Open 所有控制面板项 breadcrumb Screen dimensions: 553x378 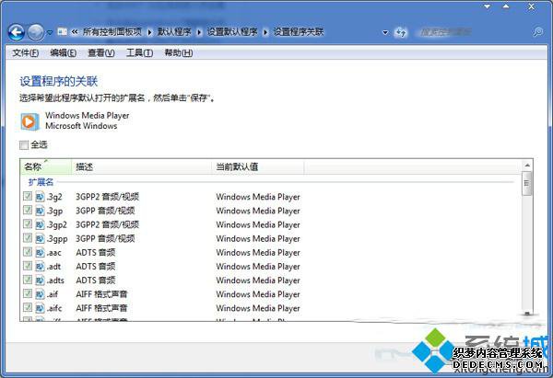pyautogui.click(x=112, y=32)
